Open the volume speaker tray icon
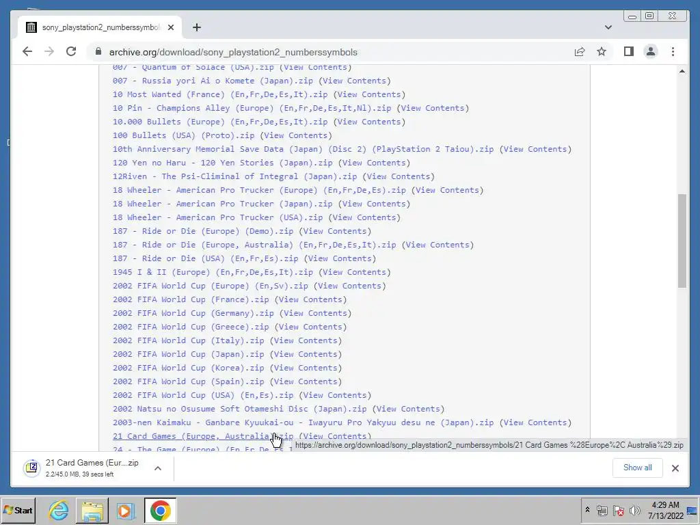The height and width of the screenshot is (525, 700). click(634, 510)
